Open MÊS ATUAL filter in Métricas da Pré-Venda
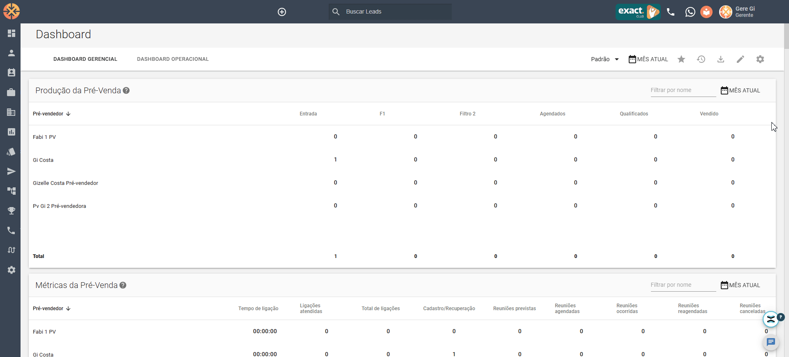 741,285
